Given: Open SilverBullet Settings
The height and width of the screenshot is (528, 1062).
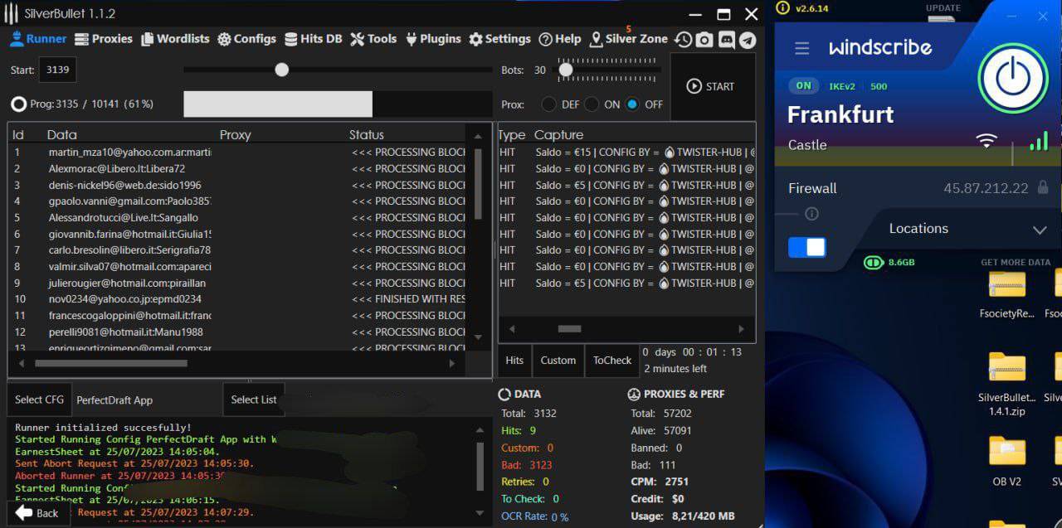Looking at the screenshot, I should 499,39.
